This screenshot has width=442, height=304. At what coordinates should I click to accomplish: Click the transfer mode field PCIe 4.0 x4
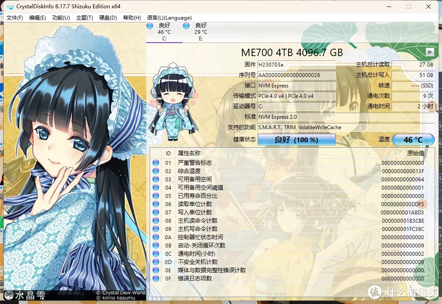point(297,96)
